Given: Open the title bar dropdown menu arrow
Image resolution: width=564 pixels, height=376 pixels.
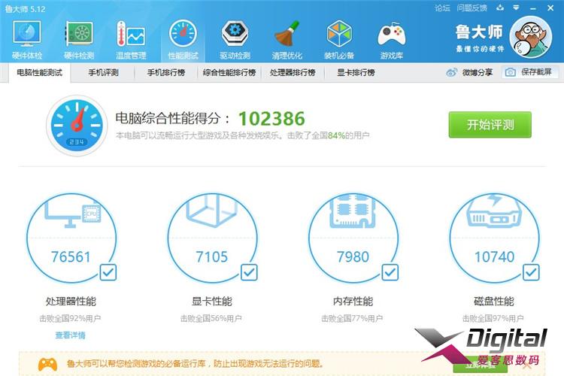Looking at the screenshot, I should click(516, 8).
